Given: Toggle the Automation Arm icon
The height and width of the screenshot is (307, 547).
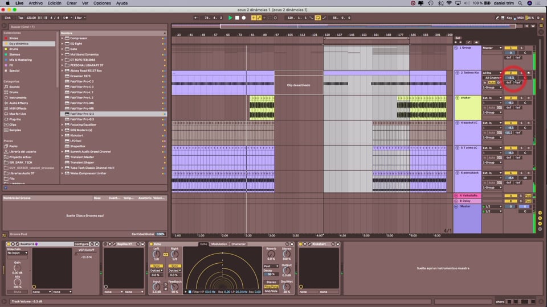Looking at the screenshot, I should 259,18.
